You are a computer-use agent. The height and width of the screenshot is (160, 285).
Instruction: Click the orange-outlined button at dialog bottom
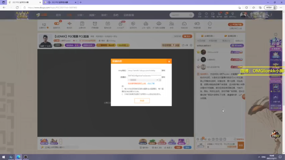pyautogui.click(x=142, y=101)
